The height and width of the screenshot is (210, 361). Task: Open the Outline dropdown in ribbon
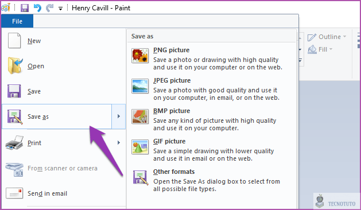pyautogui.click(x=345, y=37)
